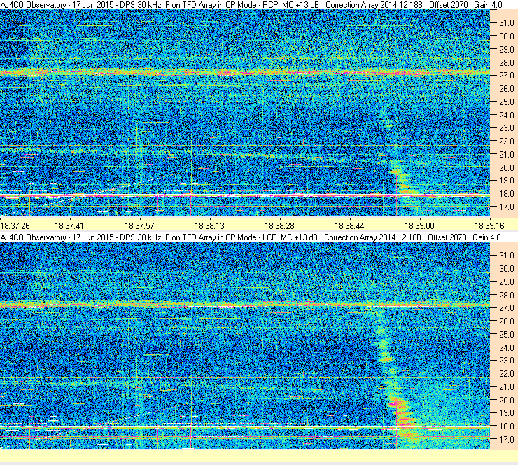Click the 25.0 frequency label on LCP spectrogram
The image size is (518, 465).
tap(506, 335)
